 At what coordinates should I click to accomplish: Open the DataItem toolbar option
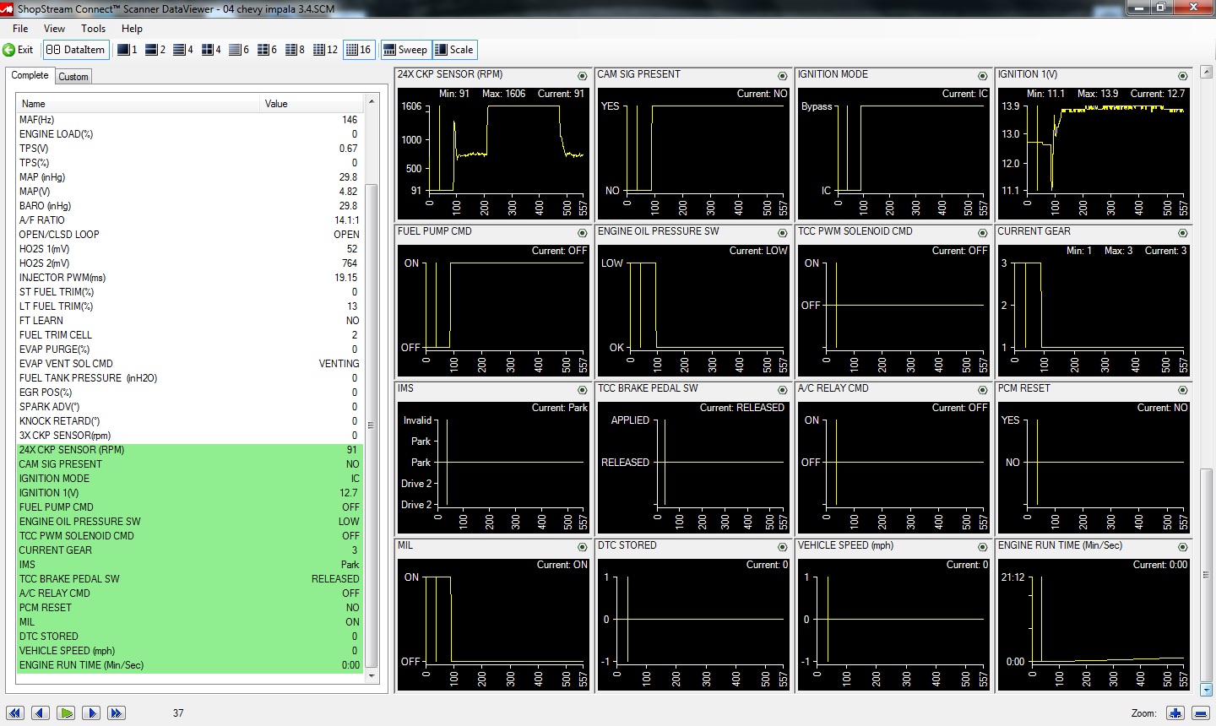75,50
